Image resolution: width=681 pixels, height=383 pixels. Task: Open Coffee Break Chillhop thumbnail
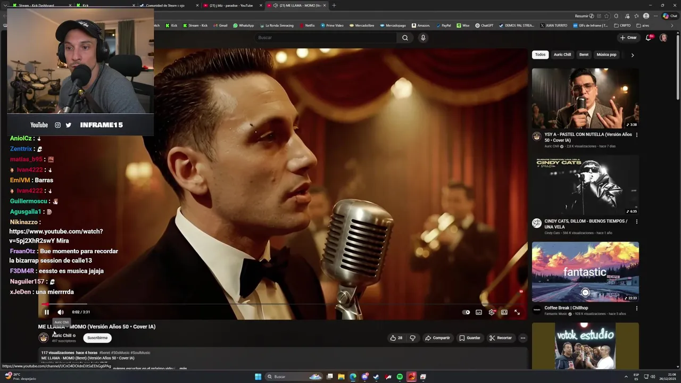point(585,272)
